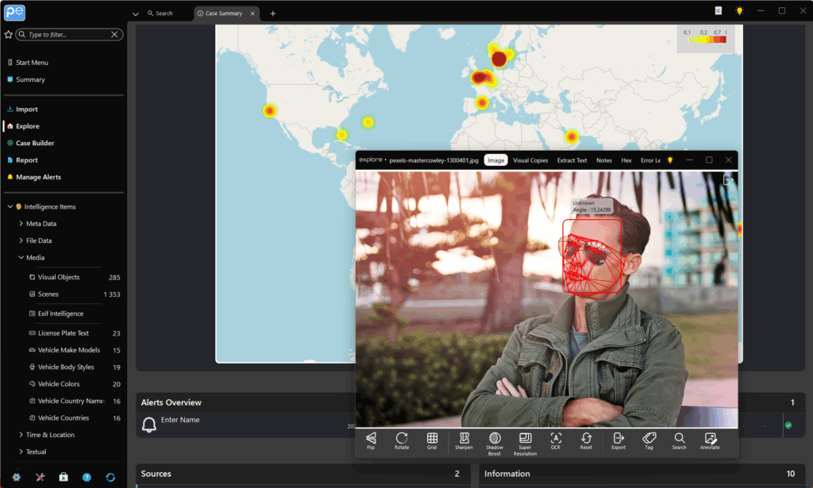
Task: Open the Annotate tool
Action: pos(710,440)
